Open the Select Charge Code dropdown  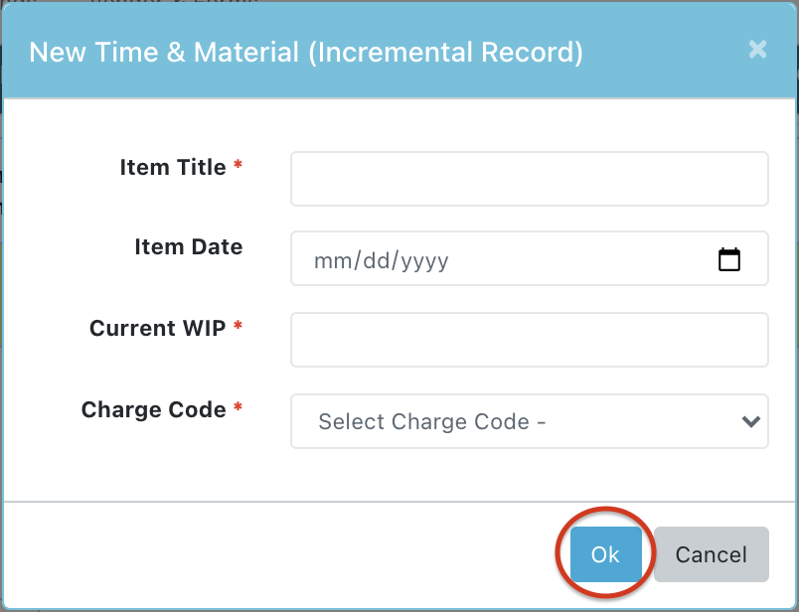coord(517,421)
